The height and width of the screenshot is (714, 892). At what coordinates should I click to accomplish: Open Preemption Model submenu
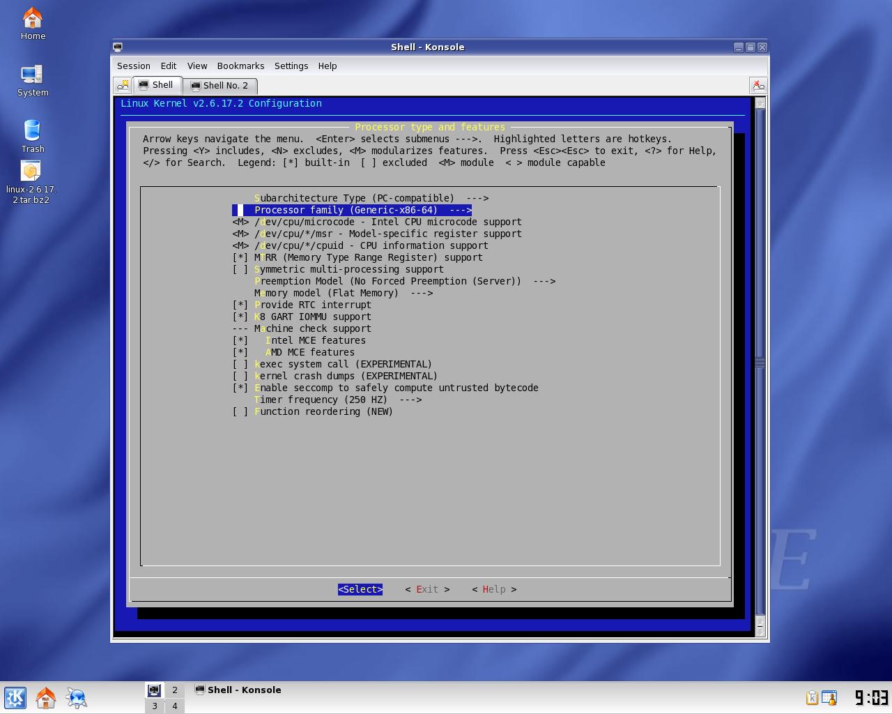click(x=405, y=281)
